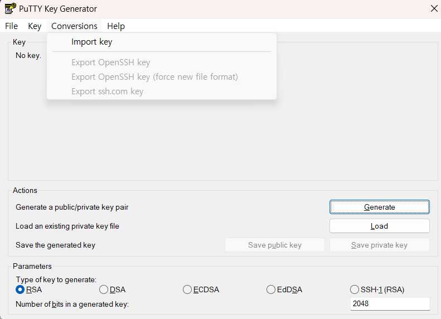Click the 'Load an existing private key file' label
The width and height of the screenshot is (441, 319).
(67, 226)
